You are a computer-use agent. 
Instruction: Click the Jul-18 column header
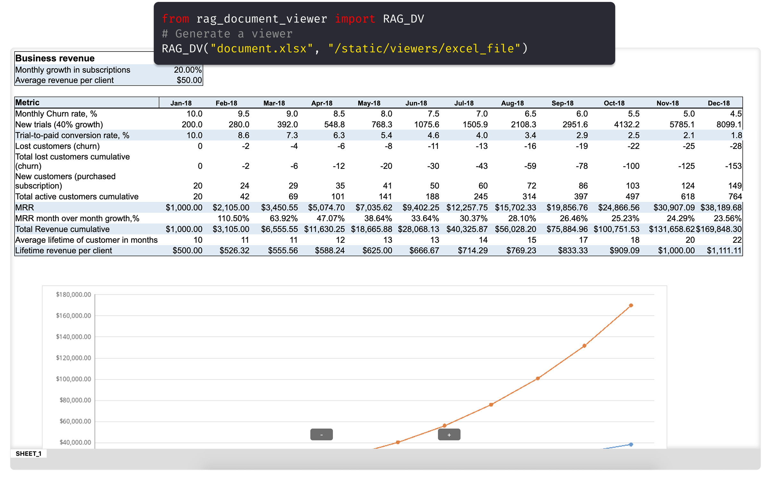[464, 103]
